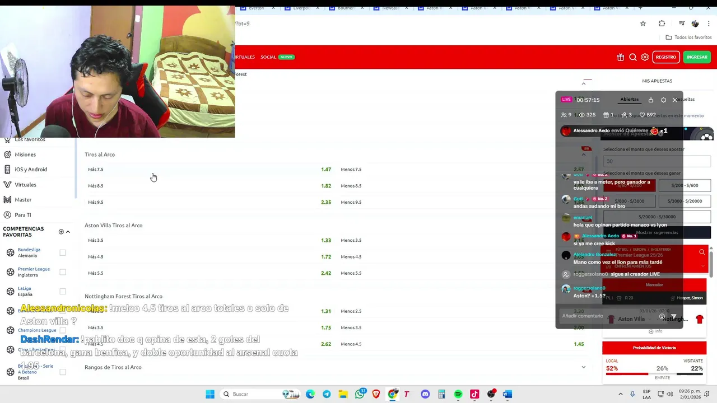This screenshot has height=403, width=717.
Task: Select the 2.35 odds for Más 9.5
Action: click(x=326, y=202)
